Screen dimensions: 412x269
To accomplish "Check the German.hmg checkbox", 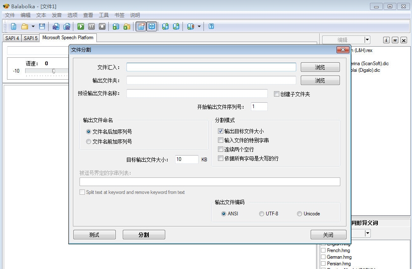I will coord(323,257).
